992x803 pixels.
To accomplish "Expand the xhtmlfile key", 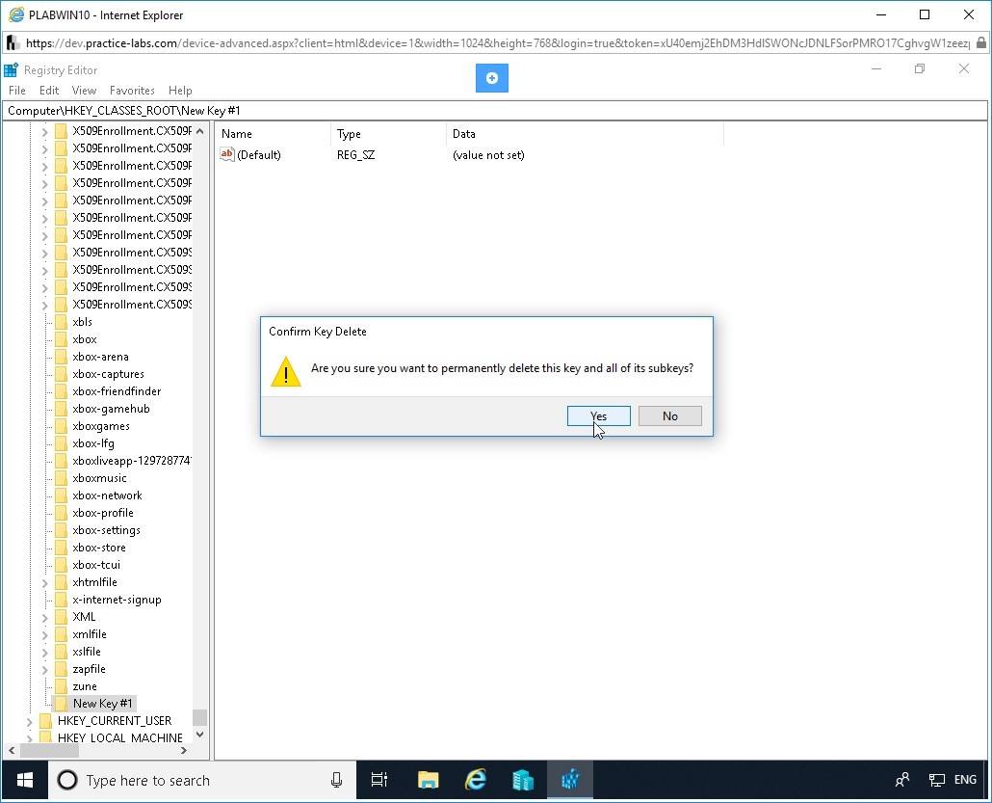I will [x=44, y=582].
